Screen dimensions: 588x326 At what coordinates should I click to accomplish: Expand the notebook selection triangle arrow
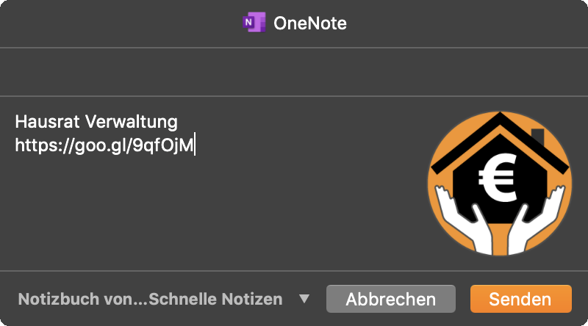point(304,299)
